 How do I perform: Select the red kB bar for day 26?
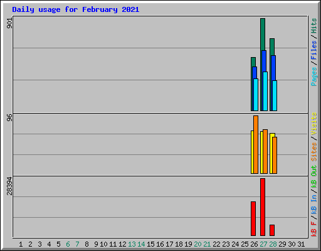pos(253,219)
